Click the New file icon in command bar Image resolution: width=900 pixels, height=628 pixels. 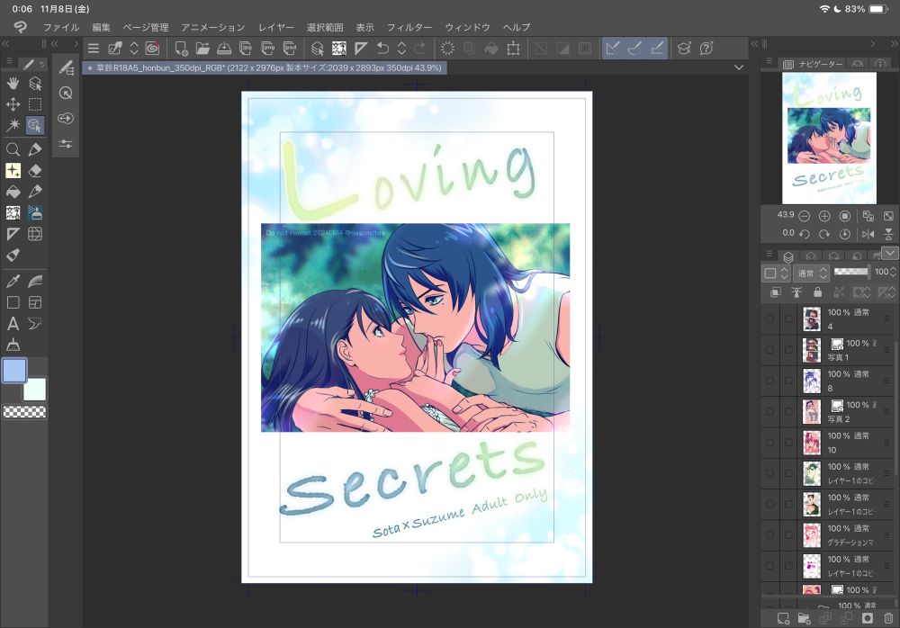(181, 49)
